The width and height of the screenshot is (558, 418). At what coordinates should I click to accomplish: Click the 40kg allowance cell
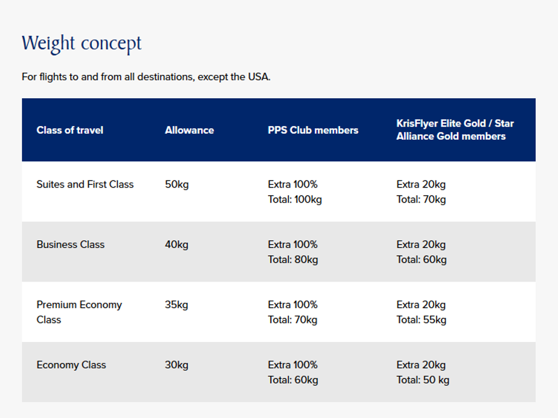click(x=177, y=244)
